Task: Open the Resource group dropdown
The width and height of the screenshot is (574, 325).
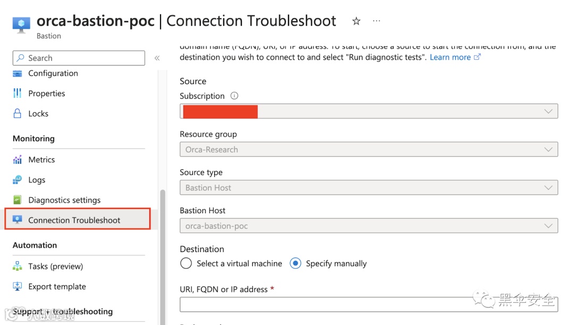Action: coord(369,149)
